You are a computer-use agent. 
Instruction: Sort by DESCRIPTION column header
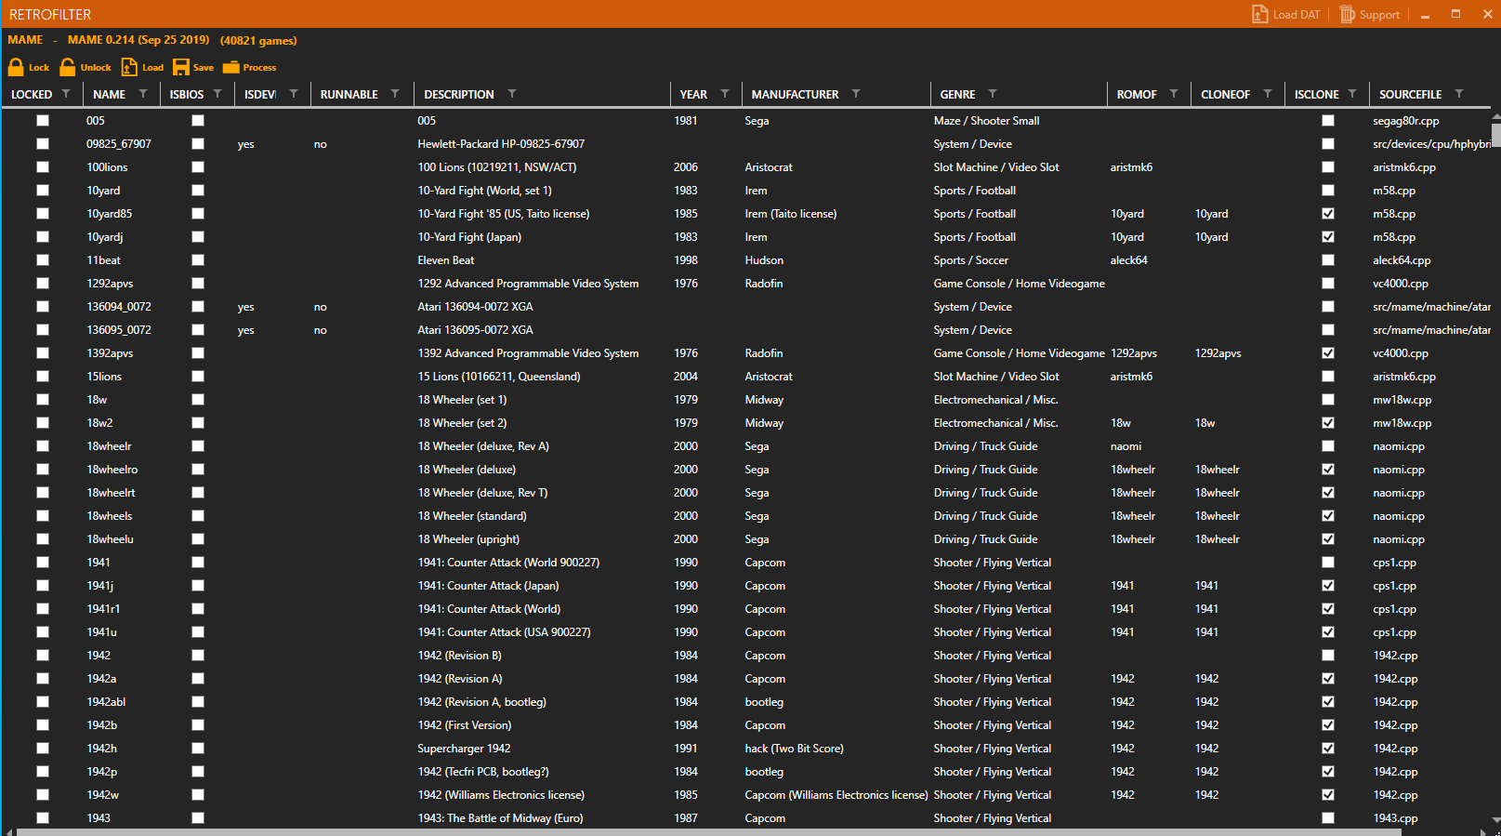tap(459, 95)
